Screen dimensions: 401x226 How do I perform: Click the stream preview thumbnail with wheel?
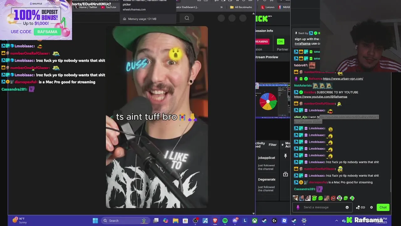[273, 100]
